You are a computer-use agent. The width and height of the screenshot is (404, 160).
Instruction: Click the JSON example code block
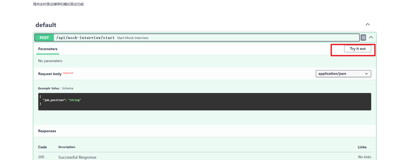click(204, 102)
